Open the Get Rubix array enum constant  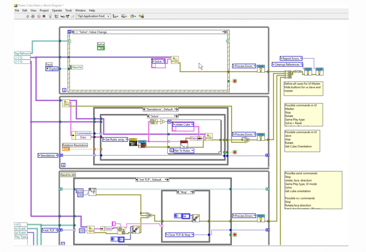pyautogui.click(x=115, y=140)
